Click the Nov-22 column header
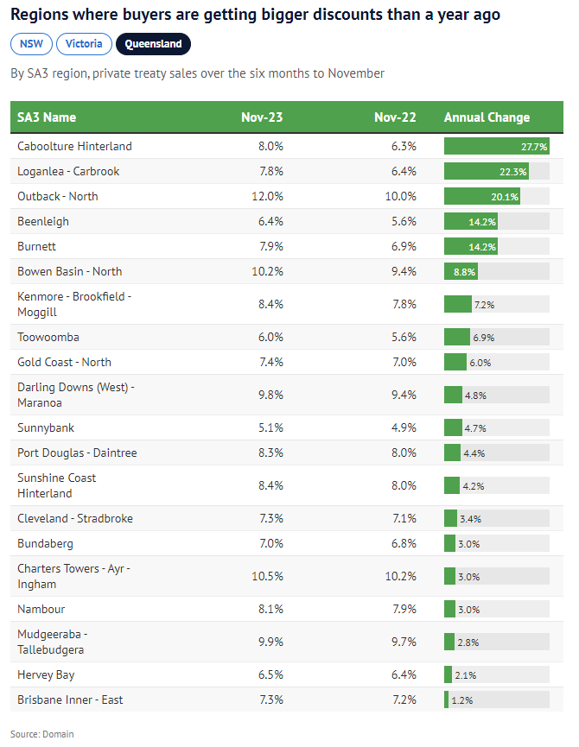The width and height of the screenshot is (579, 747). click(x=396, y=117)
